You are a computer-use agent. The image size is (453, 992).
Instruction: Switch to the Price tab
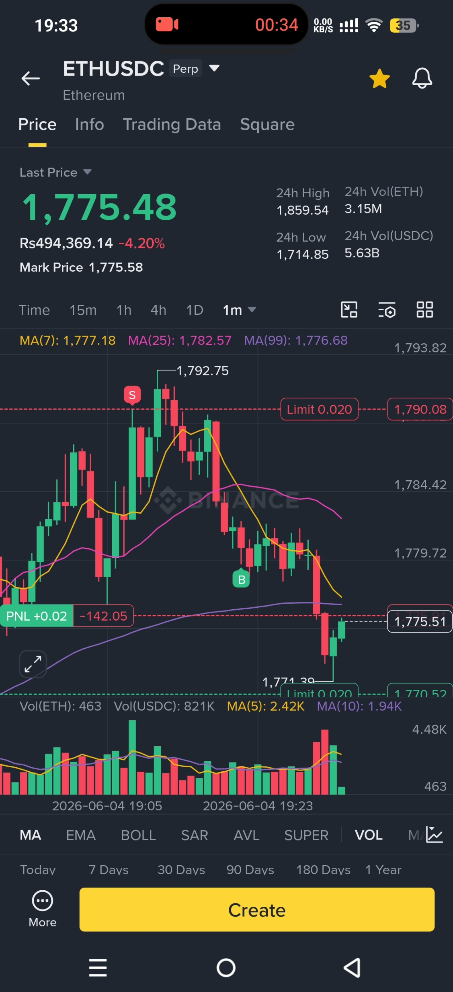[x=37, y=124]
